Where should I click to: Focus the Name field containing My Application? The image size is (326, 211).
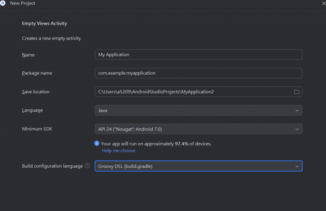tap(198, 55)
